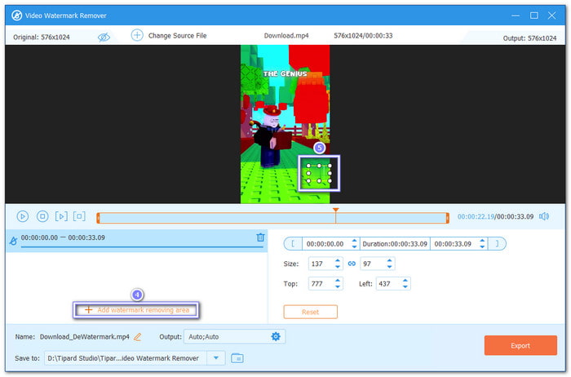Click the watermark selection box in video
Viewport: 571px width, 377px height.
pos(319,173)
